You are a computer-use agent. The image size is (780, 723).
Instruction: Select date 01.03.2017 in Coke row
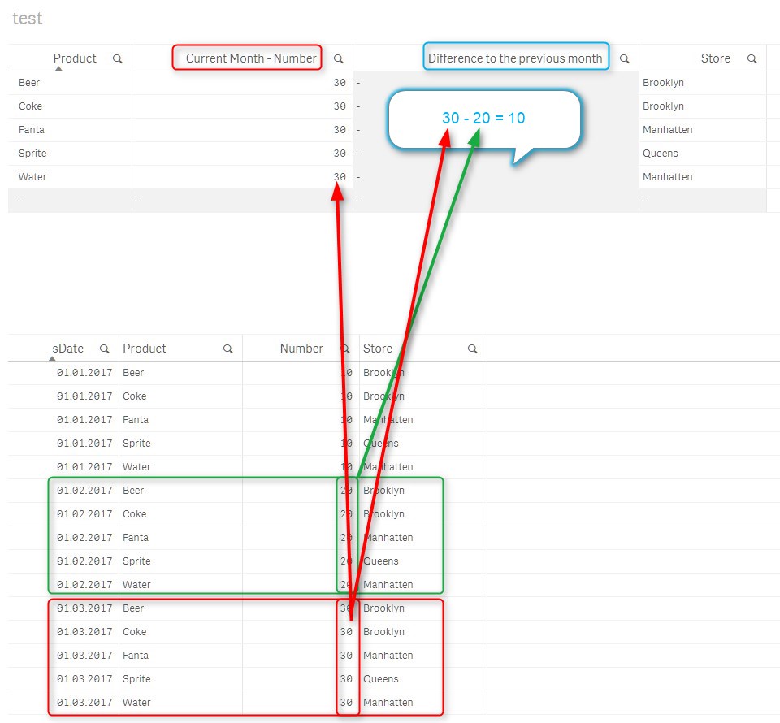click(x=84, y=631)
